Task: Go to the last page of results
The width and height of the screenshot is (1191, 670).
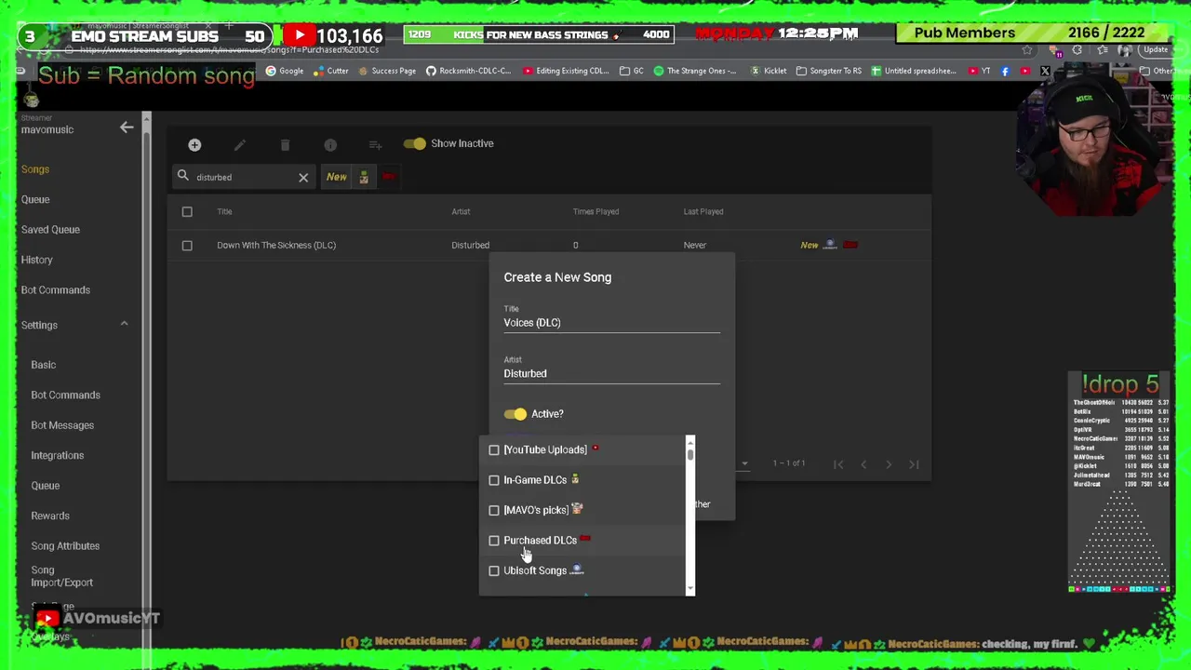Action: (x=914, y=464)
